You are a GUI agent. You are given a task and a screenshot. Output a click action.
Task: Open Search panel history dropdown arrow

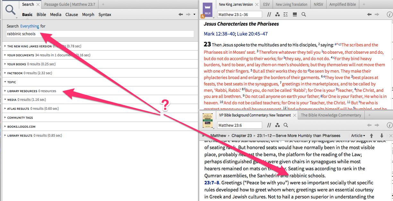pos(194,15)
